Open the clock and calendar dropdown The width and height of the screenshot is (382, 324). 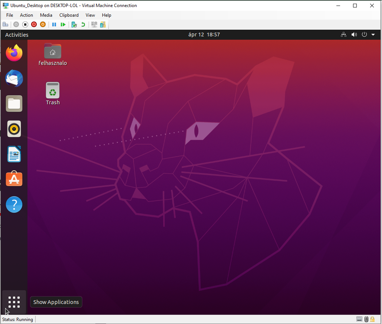[x=204, y=35]
